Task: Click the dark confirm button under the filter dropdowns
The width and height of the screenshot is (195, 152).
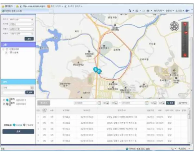Action: coord(29,39)
